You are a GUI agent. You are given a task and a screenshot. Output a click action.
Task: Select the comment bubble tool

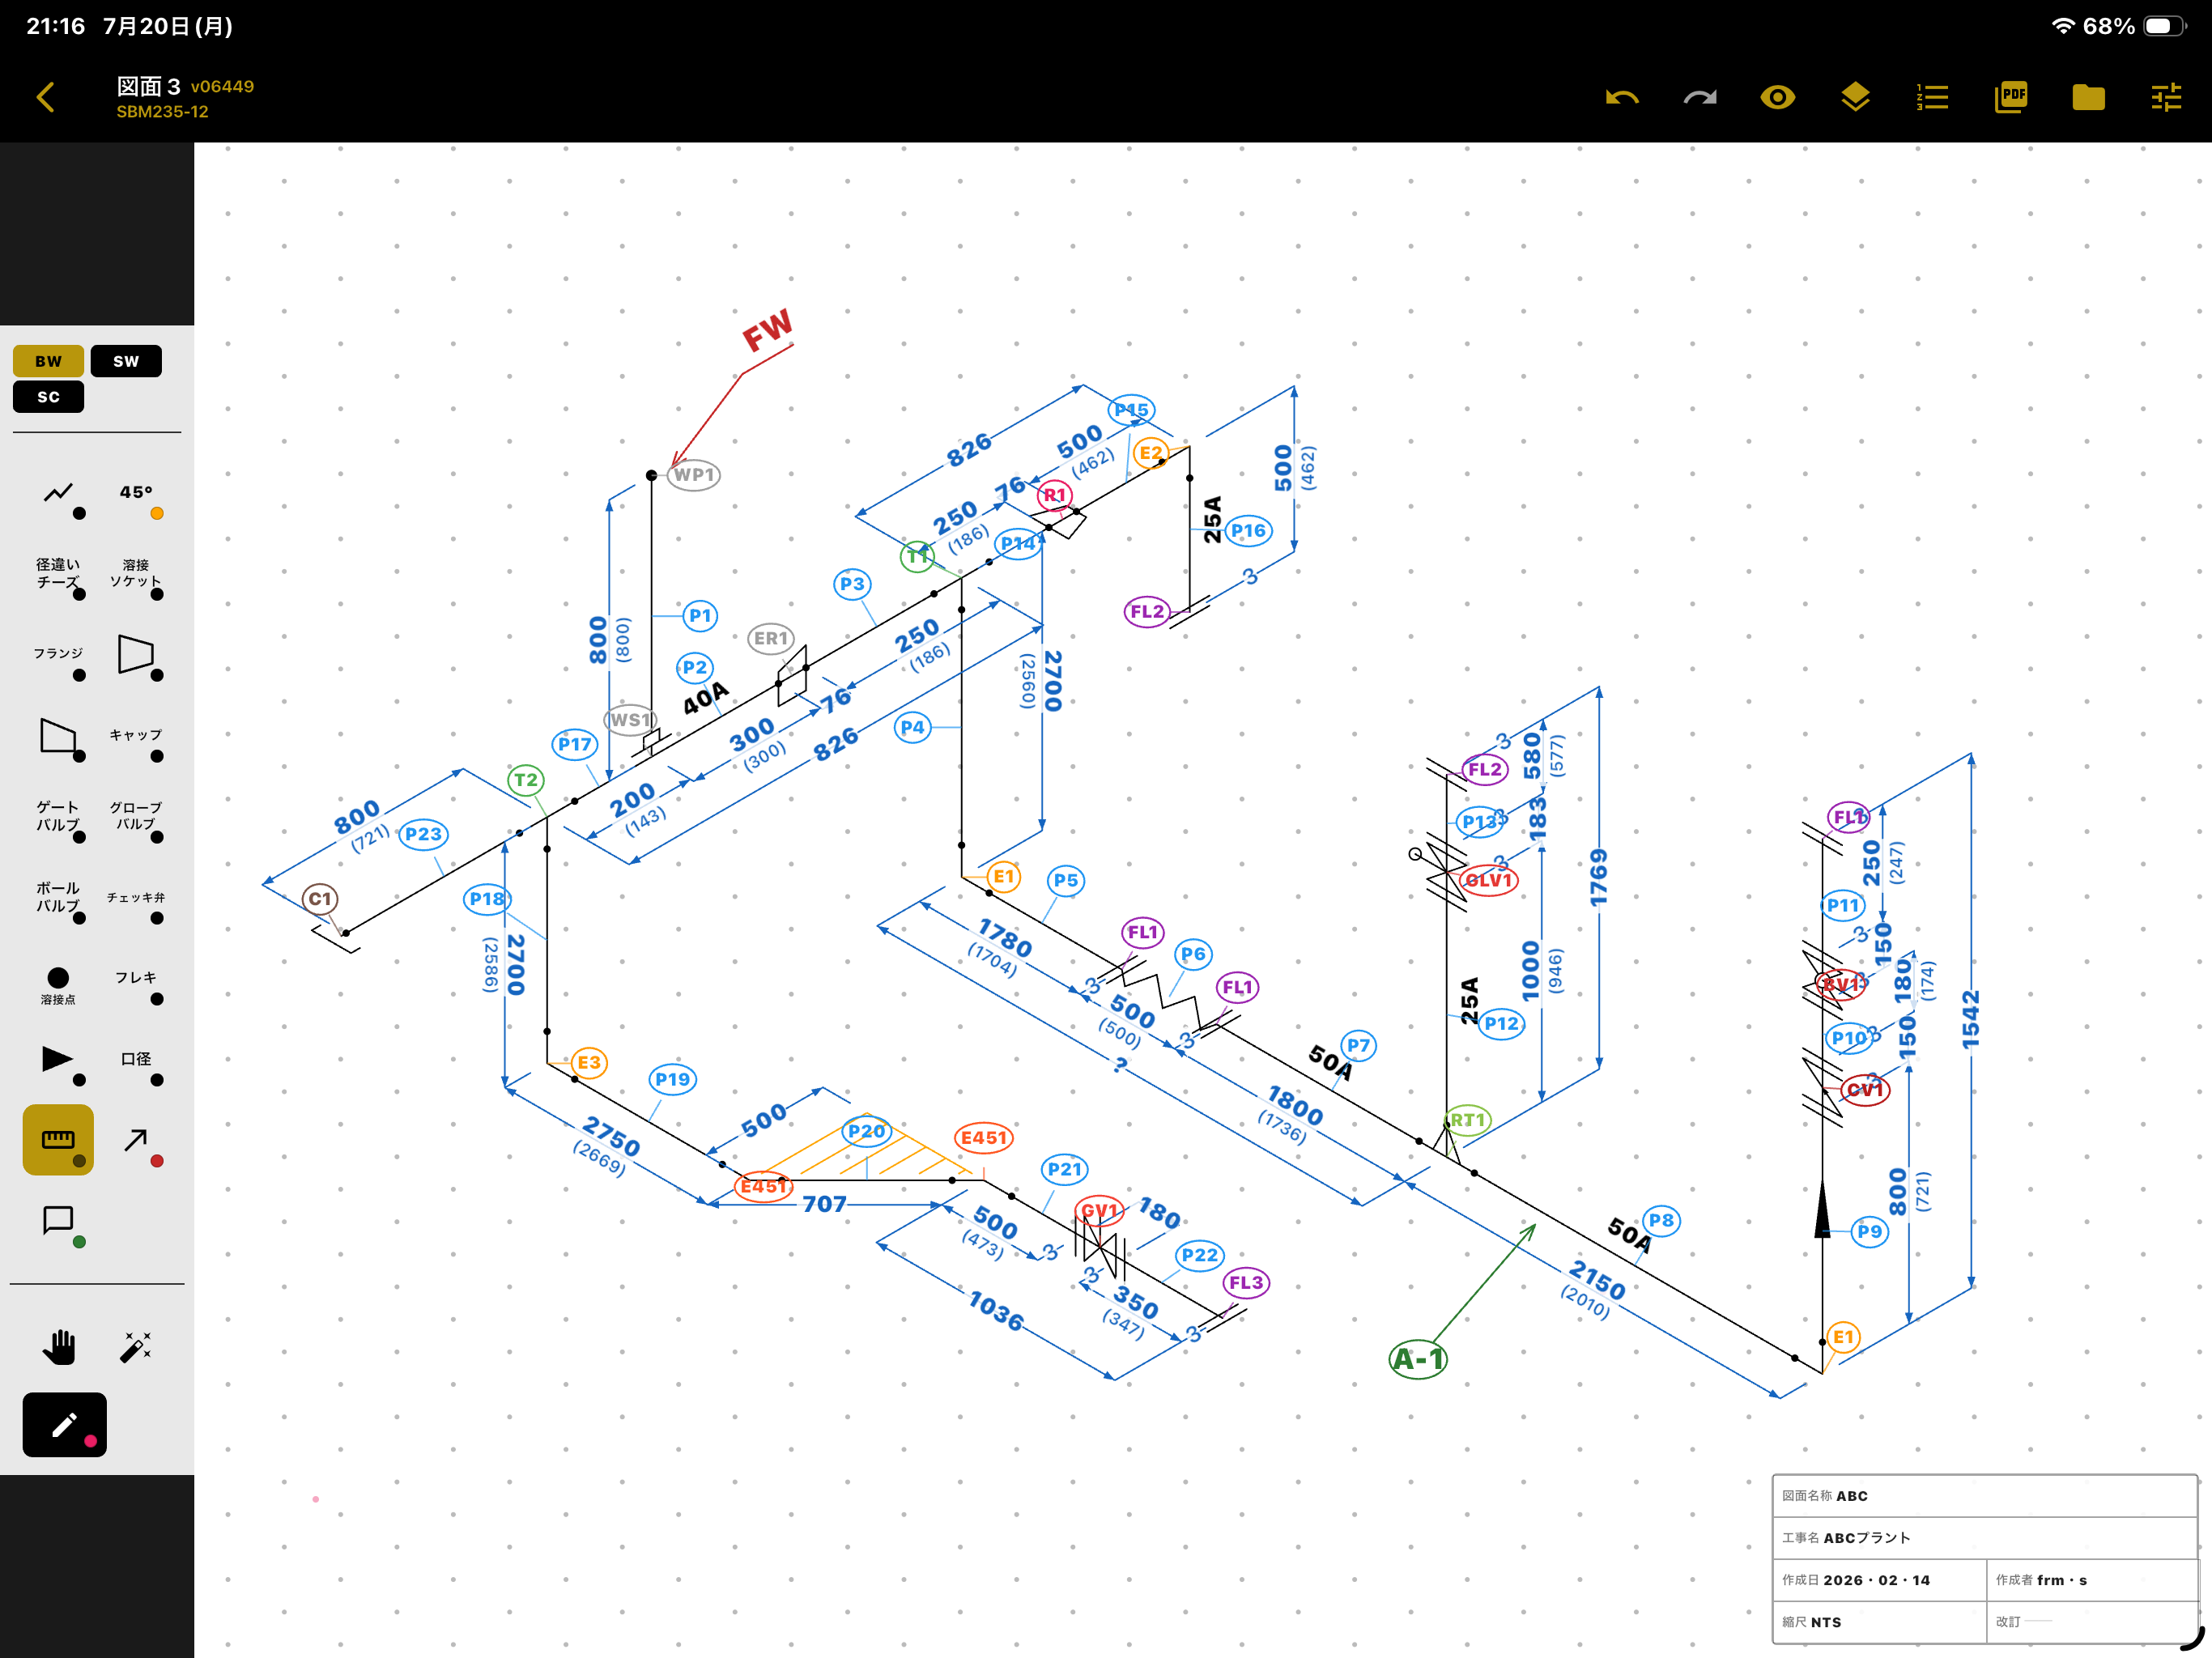[58, 1221]
